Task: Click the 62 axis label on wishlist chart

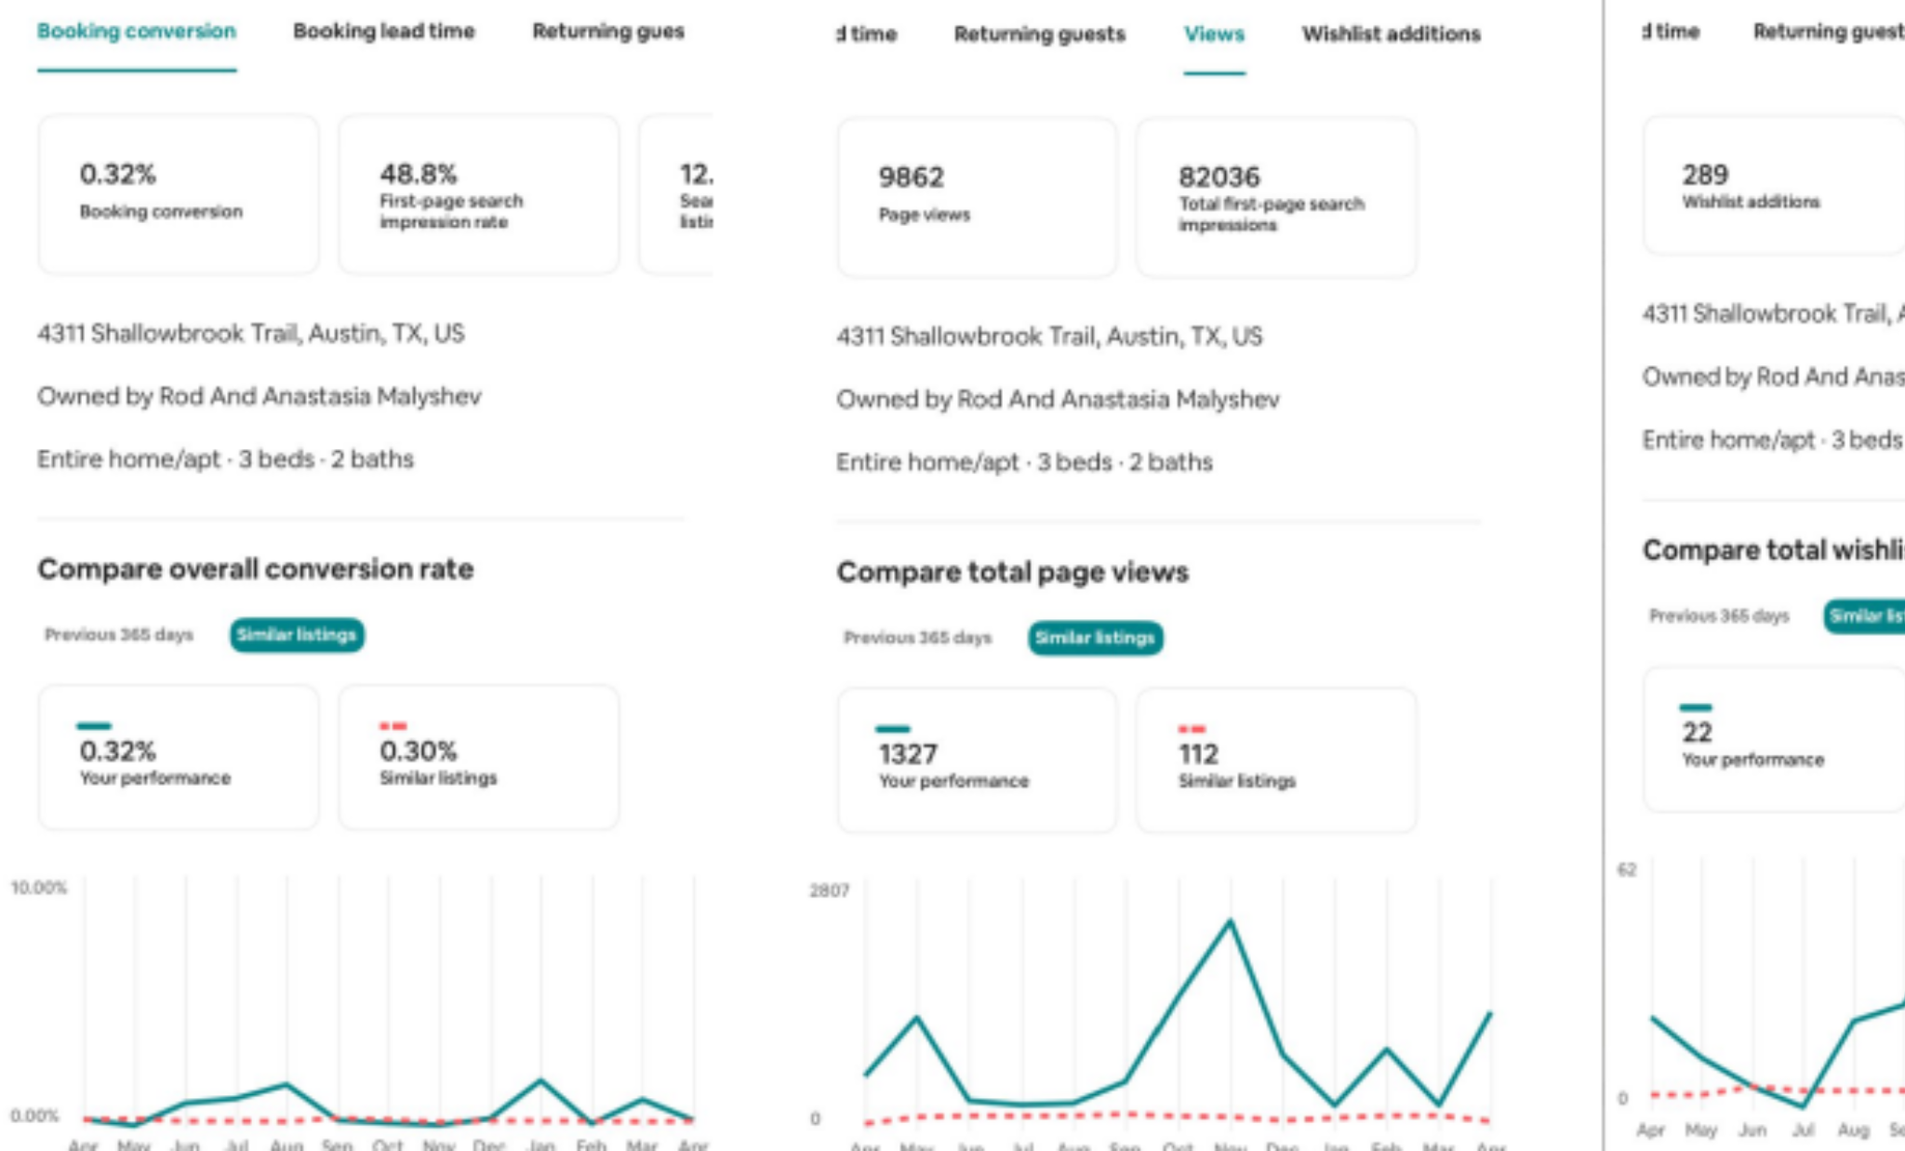Action: point(1627,870)
